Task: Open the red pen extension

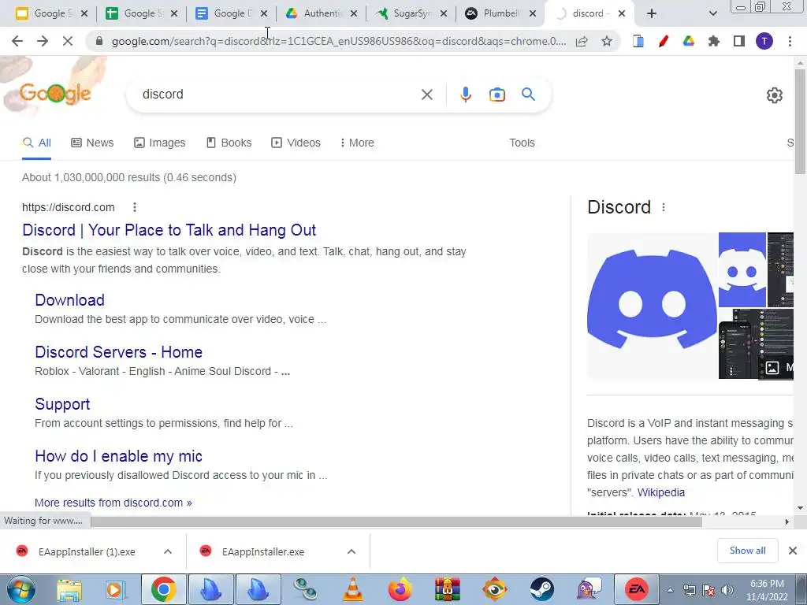Action: click(664, 41)
